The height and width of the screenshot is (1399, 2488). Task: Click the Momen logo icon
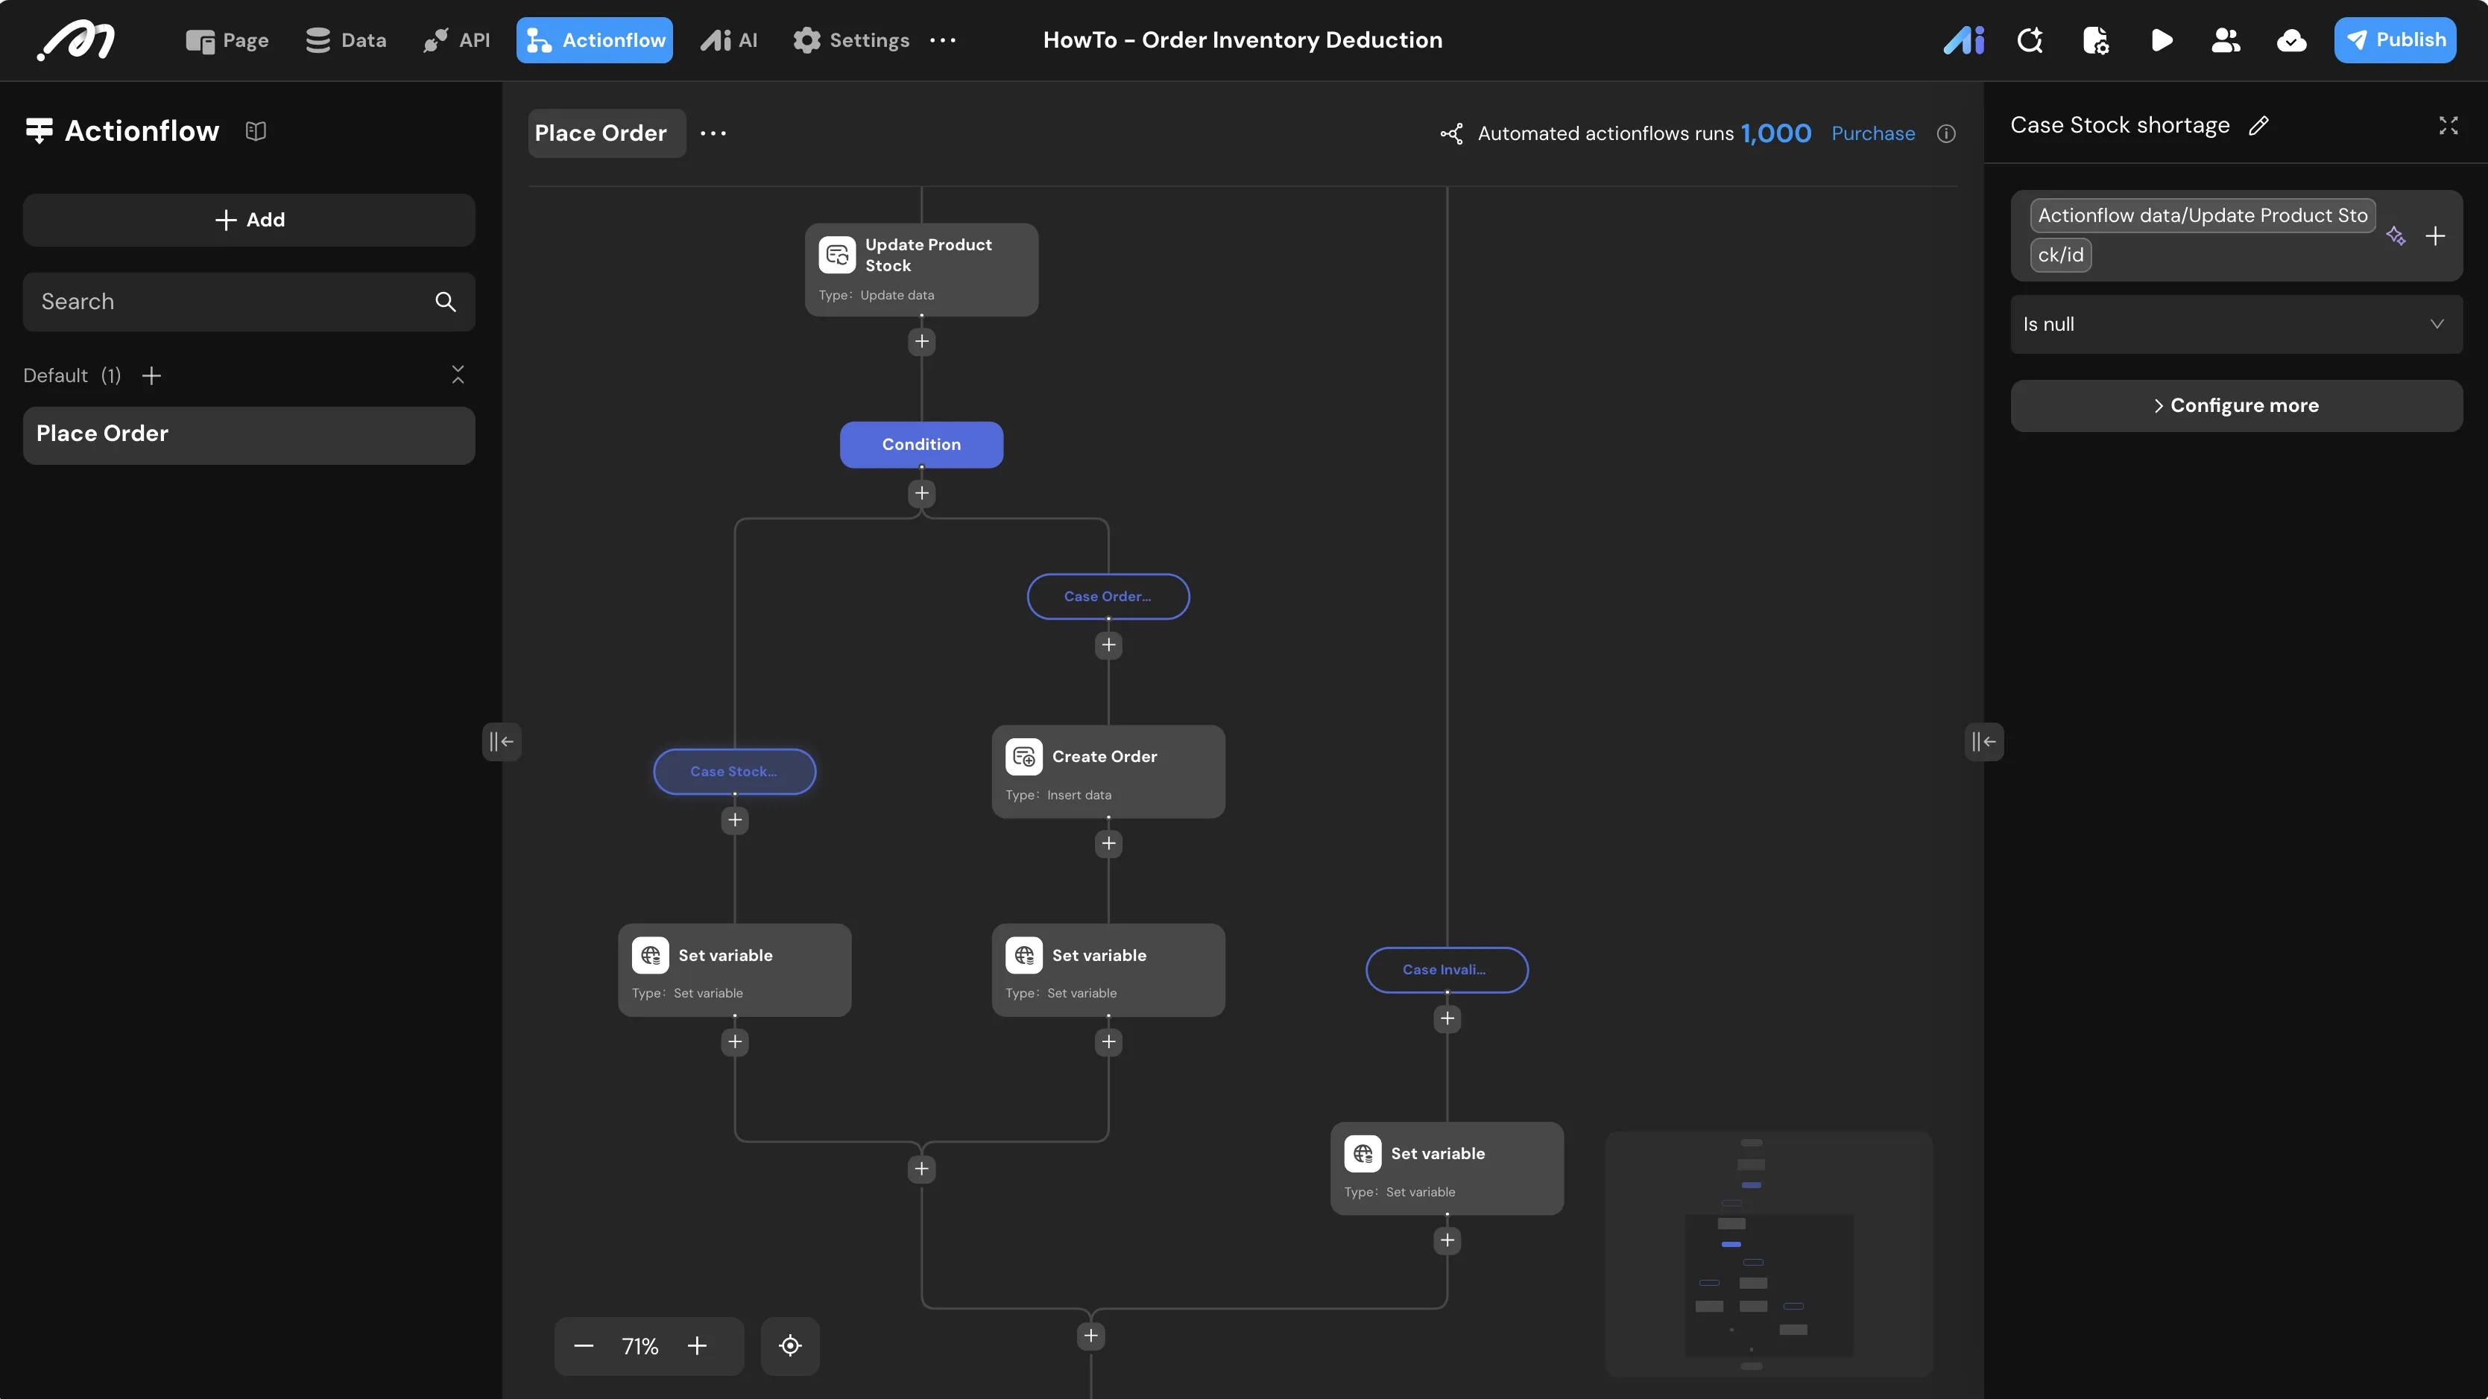(76, 40)
